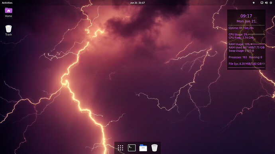
Task: Open the Trash icon on the desktop
Action: tap(8, 31)
